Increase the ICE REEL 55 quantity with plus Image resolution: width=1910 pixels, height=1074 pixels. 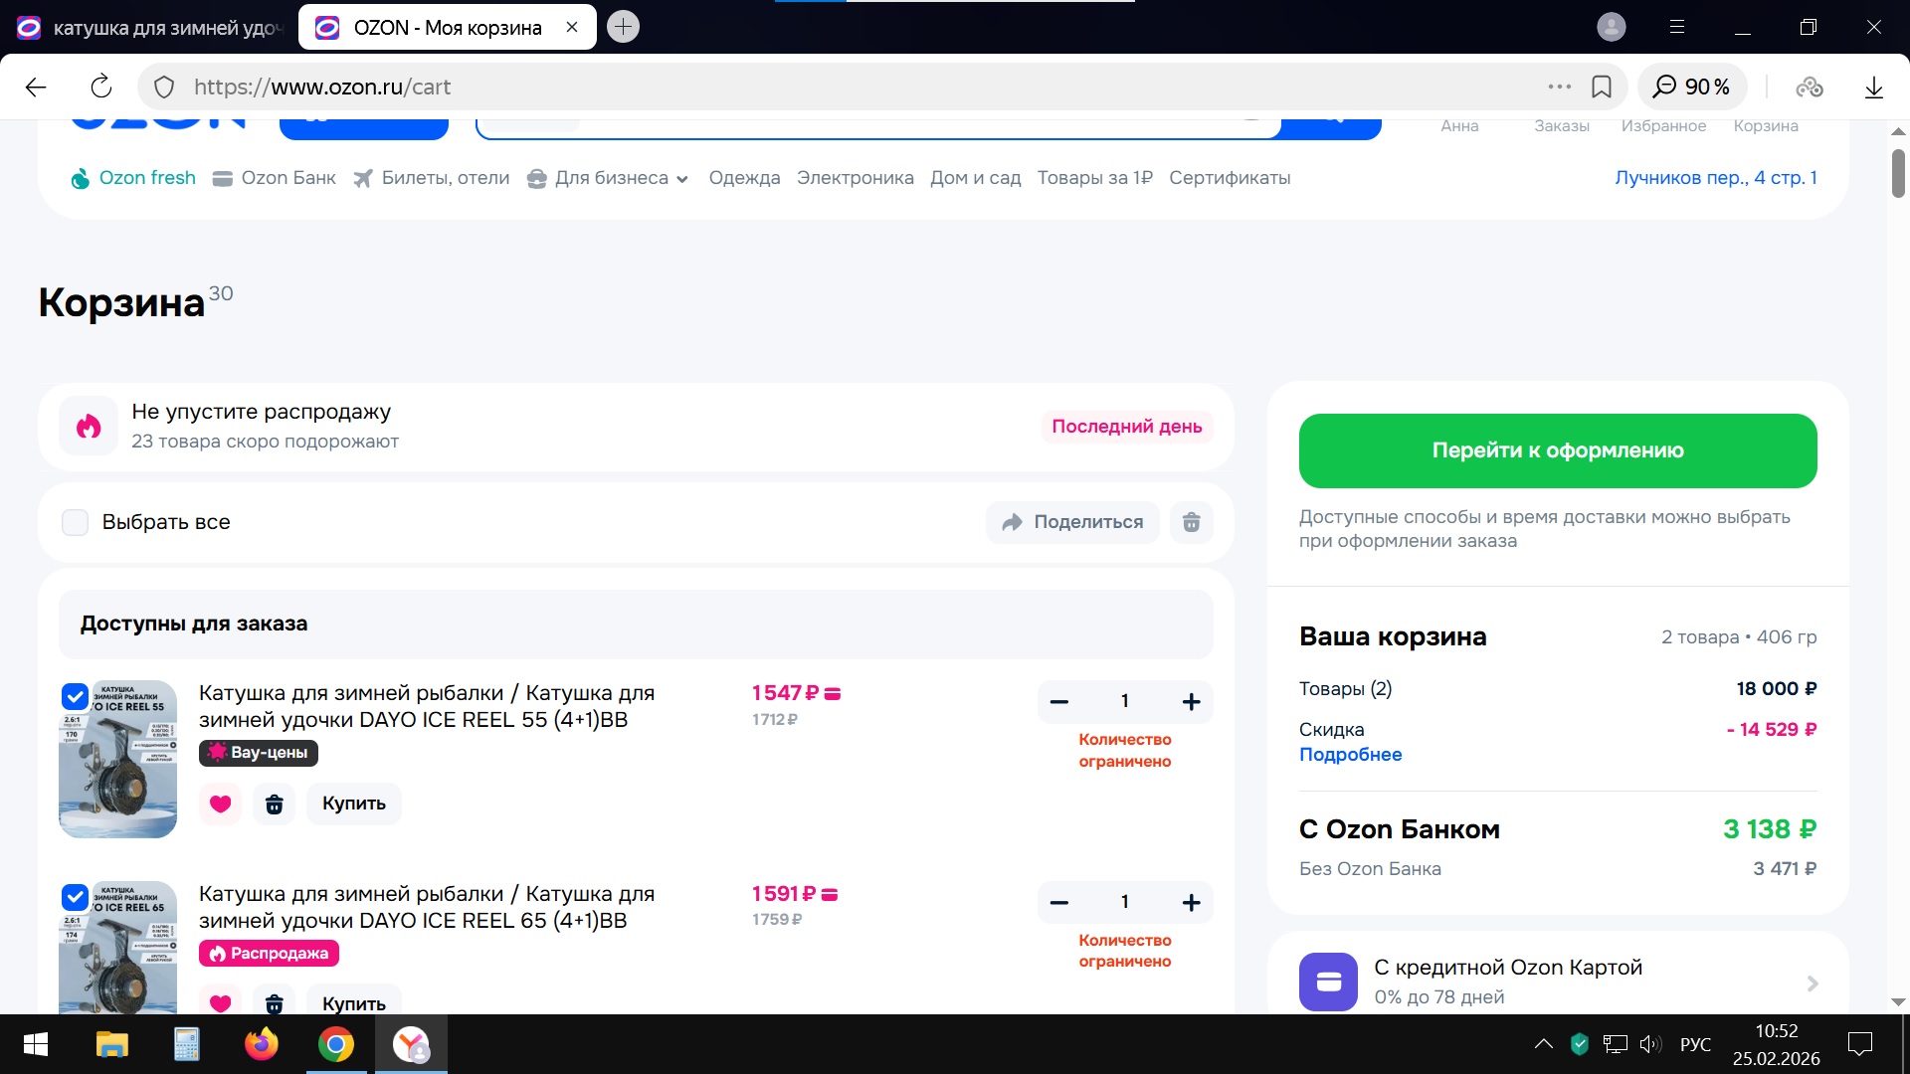1191,702
